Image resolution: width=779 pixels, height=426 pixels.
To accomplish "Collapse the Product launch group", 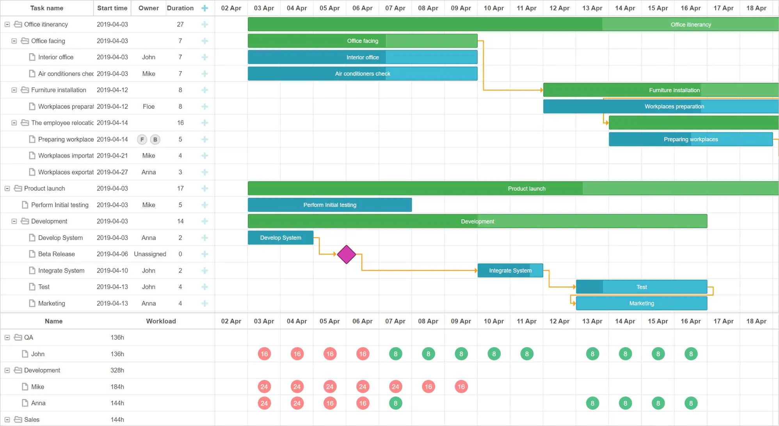I will (x=7, y=188).
